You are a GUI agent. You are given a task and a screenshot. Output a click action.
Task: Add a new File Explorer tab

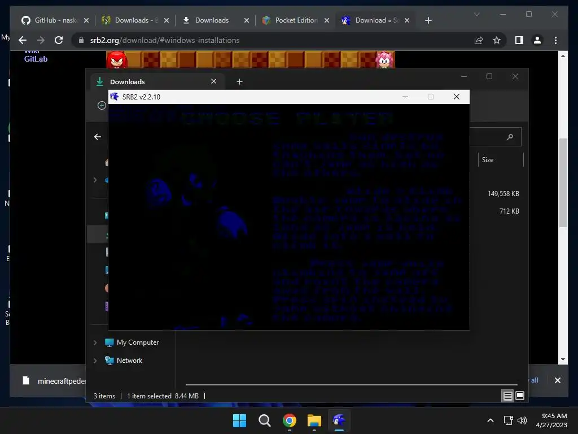click(239, 81)
